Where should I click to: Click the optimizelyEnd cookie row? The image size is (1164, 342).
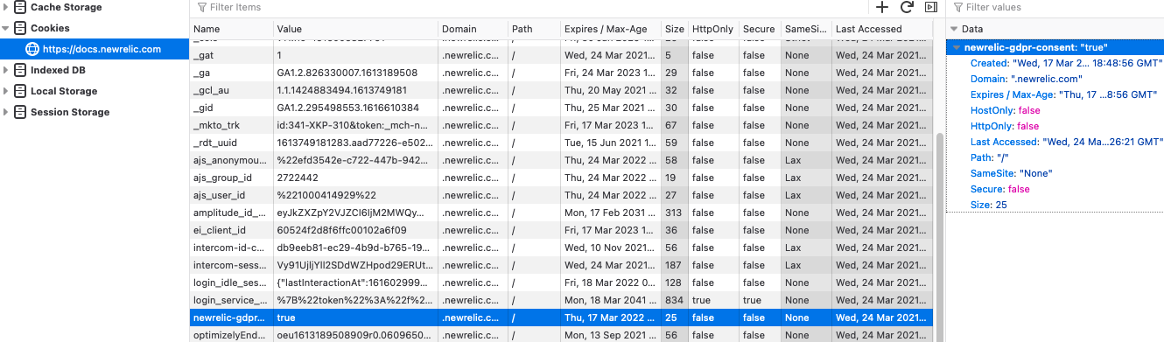(561, 335)
